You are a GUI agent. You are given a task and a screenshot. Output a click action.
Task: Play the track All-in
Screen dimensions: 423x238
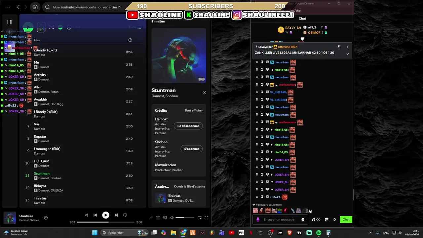[38, 87]
